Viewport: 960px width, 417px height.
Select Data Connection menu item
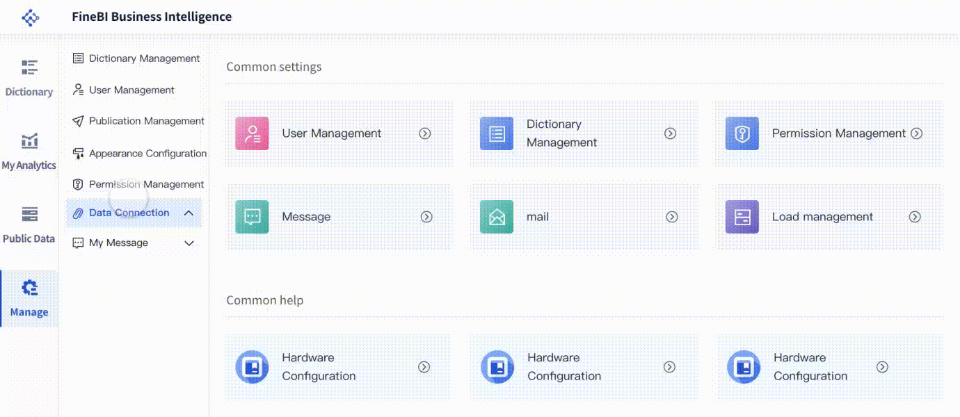134,213
